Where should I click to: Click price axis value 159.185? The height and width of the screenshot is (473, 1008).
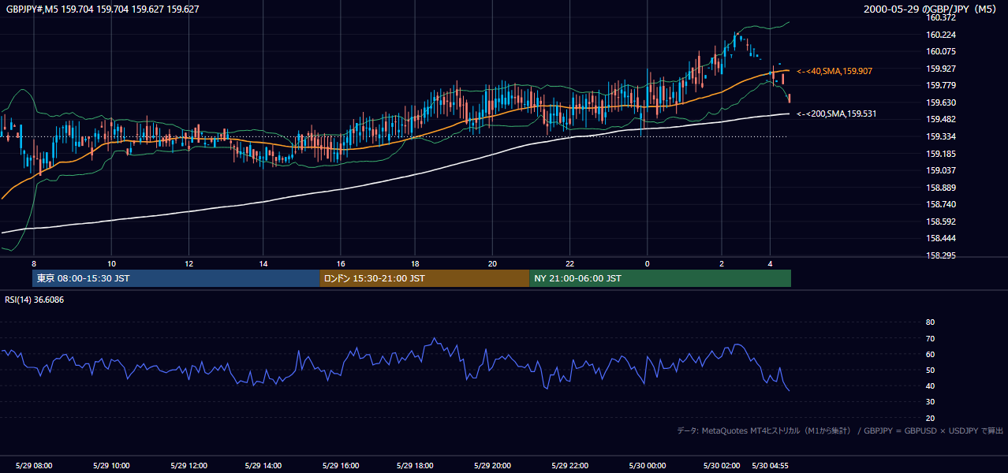(x=942, y=154)
